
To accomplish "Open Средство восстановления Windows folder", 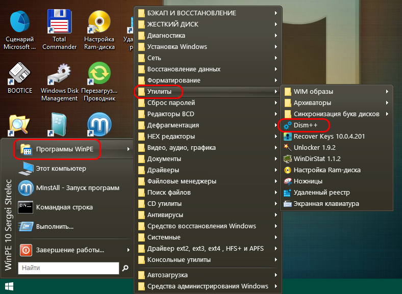I will (208, 226).
